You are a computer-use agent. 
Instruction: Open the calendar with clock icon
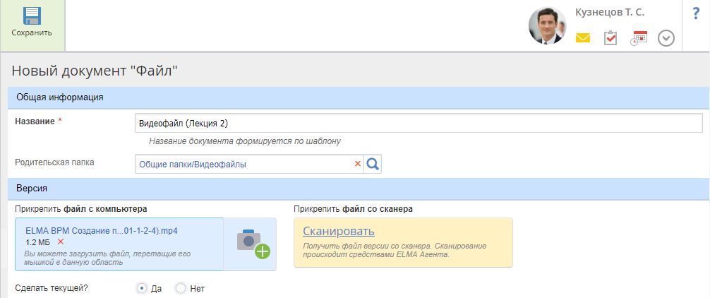(x=639, y=39)
